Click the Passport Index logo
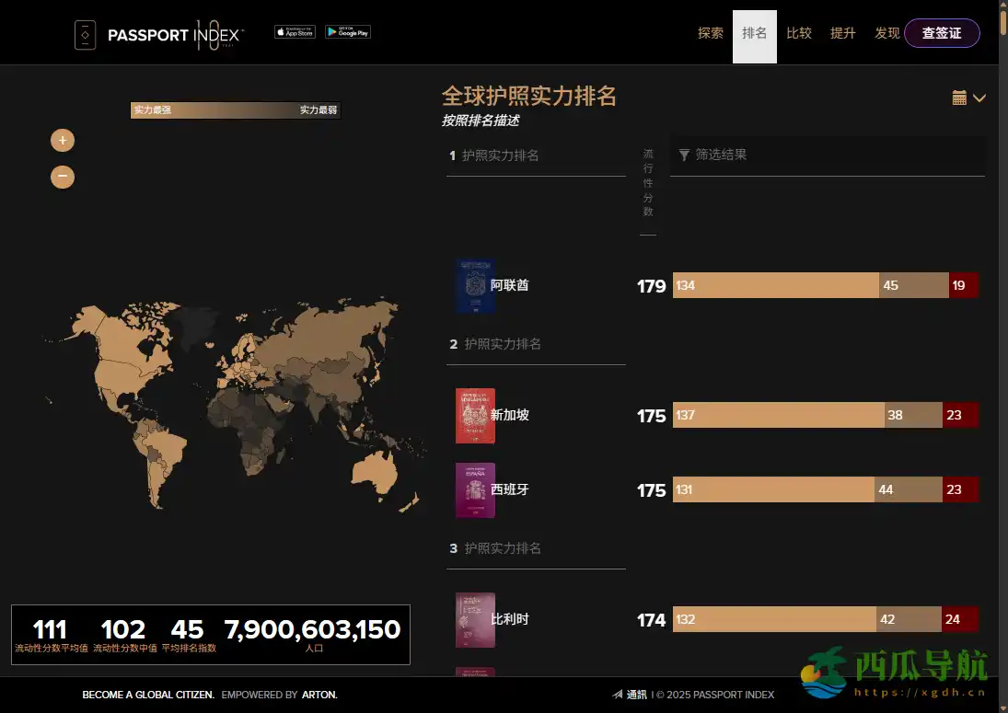Image resolution: width=1008 pixels, height=713 pixels. (x=156, y=34)
